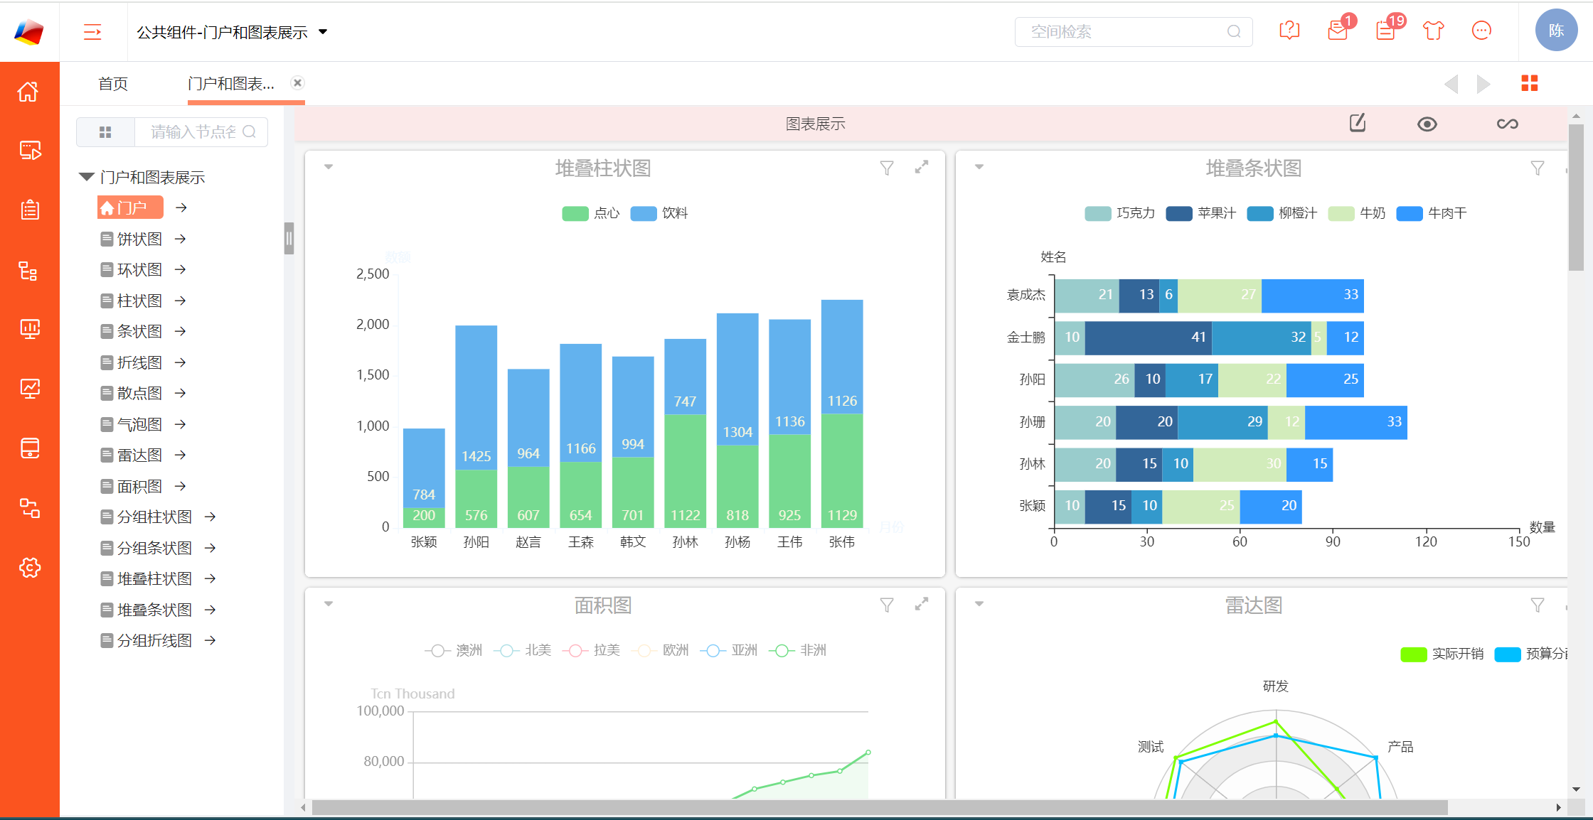Open the user avatar 陈

coord(1557,31)
